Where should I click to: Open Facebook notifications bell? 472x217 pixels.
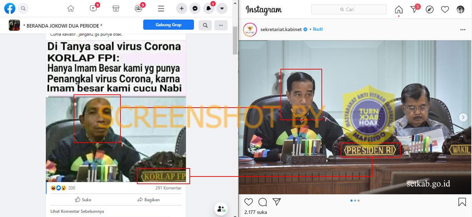(208, 8)
